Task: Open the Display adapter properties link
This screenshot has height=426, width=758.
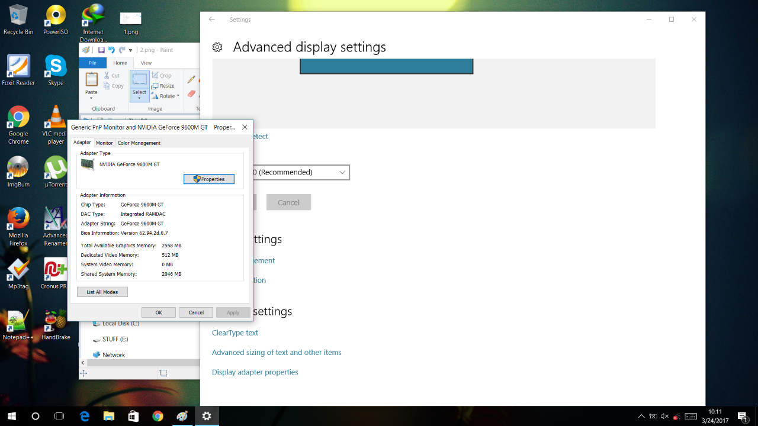Action: 255,372
